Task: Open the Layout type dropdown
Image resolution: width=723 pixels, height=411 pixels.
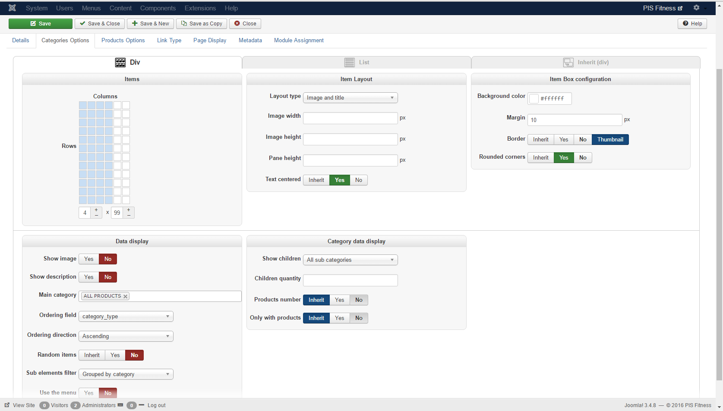Action: [350, 98]
